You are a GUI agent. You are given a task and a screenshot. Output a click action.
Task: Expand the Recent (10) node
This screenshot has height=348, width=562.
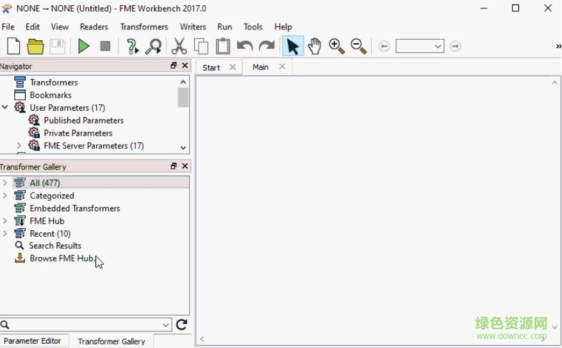pos(5,233)
